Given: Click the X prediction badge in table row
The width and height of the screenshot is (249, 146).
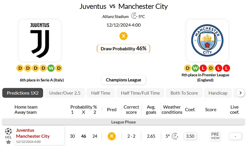Looking at the screenshot, I should 112,136.
